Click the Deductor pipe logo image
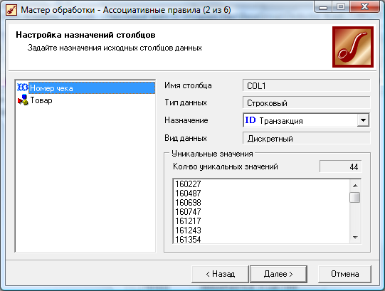Image resolution: width=385 pixels, height=291 pixels. [x=353, y=47]
